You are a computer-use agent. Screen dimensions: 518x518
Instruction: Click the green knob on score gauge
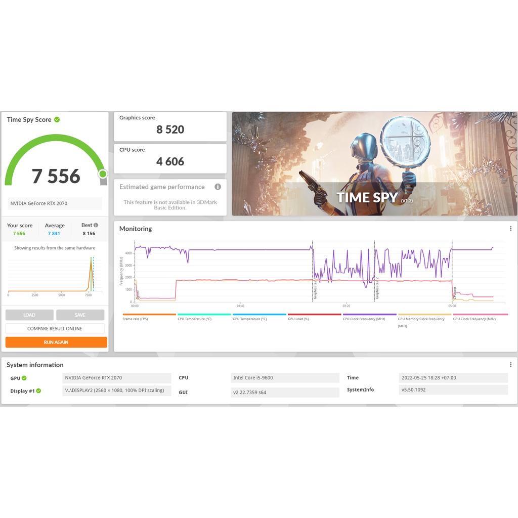pyautogui.click(x=103, y=174)
